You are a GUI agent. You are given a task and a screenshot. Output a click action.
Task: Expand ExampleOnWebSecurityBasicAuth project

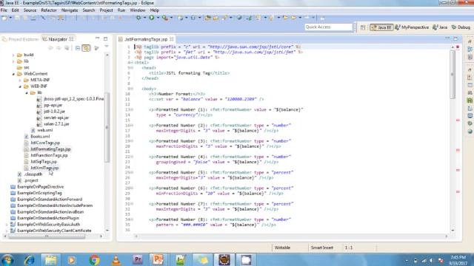[7, 225]
